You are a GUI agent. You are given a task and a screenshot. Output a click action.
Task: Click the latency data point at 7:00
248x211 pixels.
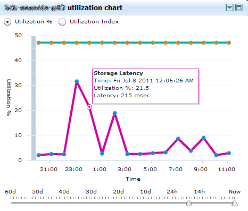click(178, 139)
